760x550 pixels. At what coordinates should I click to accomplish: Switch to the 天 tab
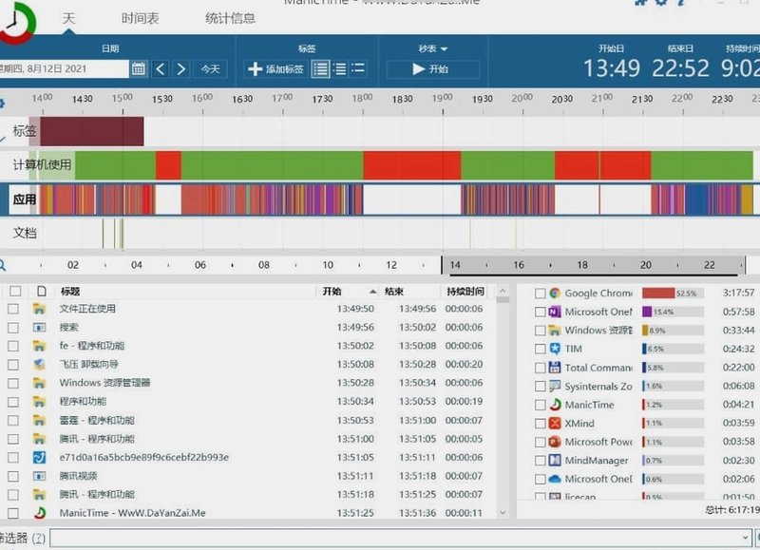coord(68,18)
